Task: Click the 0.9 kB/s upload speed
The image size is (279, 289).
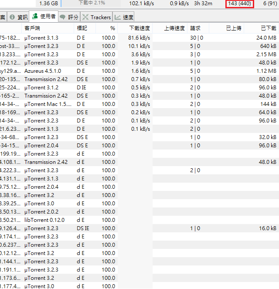Action: (179, 3)
